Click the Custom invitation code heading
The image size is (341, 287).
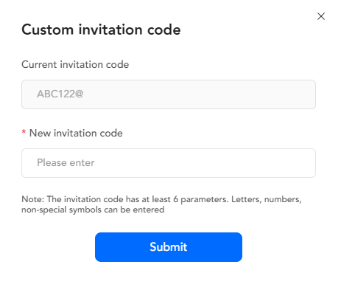click(101, 30)
